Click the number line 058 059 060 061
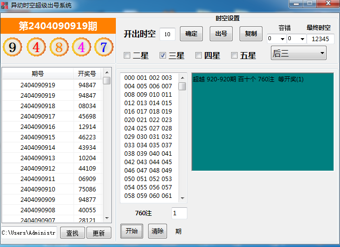The image size is (340, 247). (x=148, y=196)
